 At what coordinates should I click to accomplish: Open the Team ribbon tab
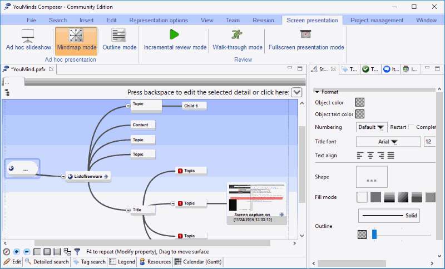coord(233,20)
